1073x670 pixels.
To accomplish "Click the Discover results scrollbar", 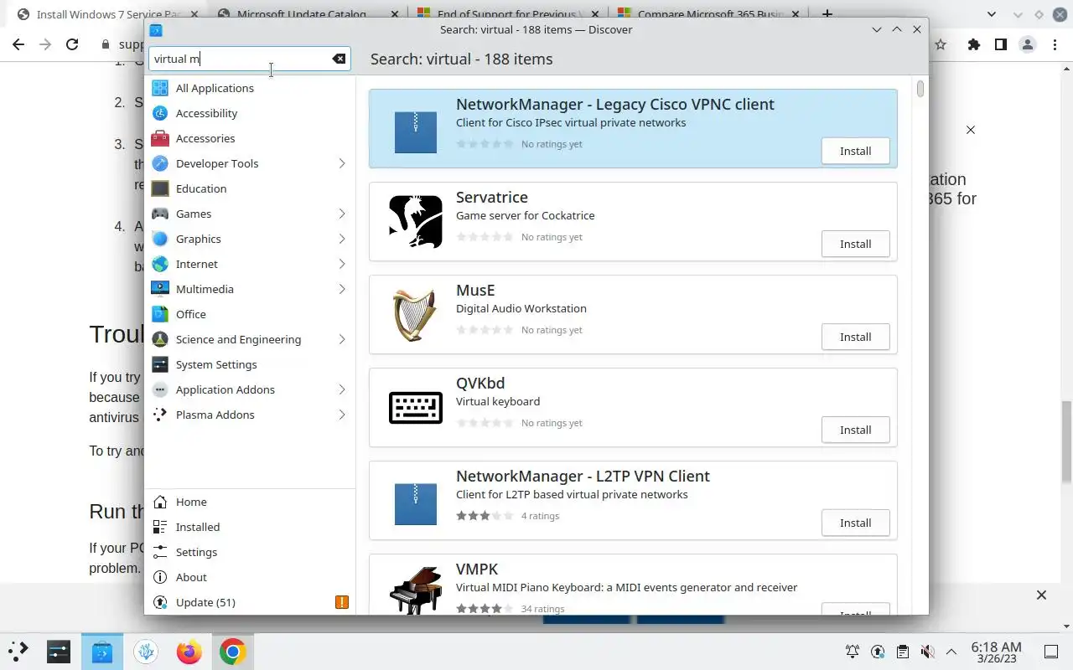I will [920, 89].
